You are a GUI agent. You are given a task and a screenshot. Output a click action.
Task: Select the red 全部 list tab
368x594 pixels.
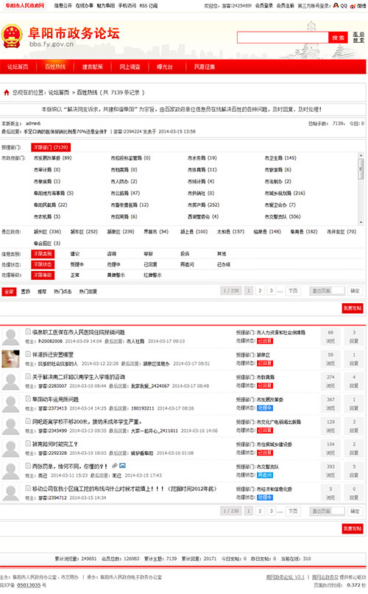pos(9,291)
